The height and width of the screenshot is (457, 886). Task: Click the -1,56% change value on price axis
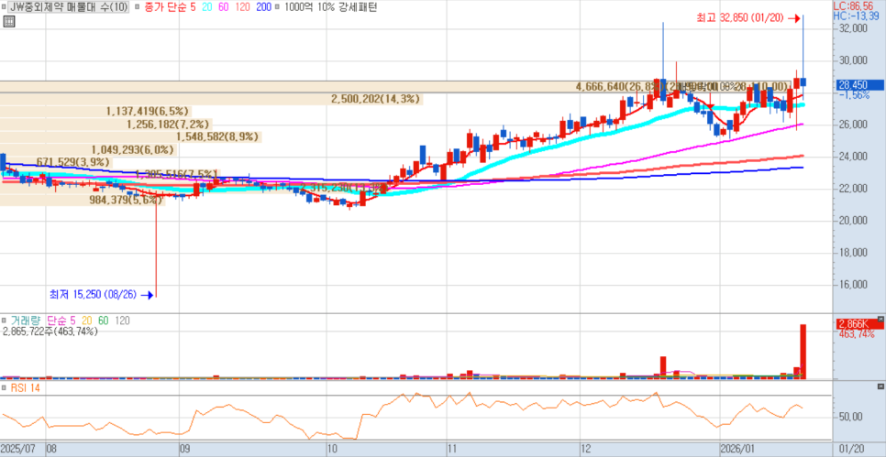pos(855,95)
